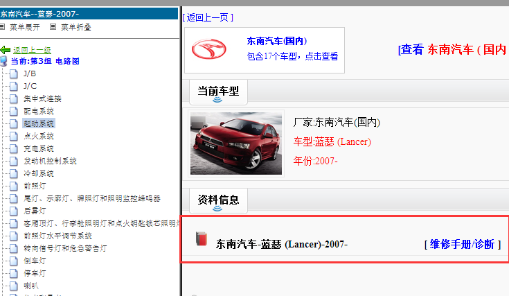The width and height of the screenshot is (509, 296).
Task: Select 停车灯 in the tree
Action: (35, 273)
